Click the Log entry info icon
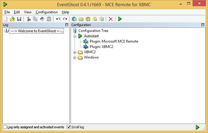 pos(6,31)
